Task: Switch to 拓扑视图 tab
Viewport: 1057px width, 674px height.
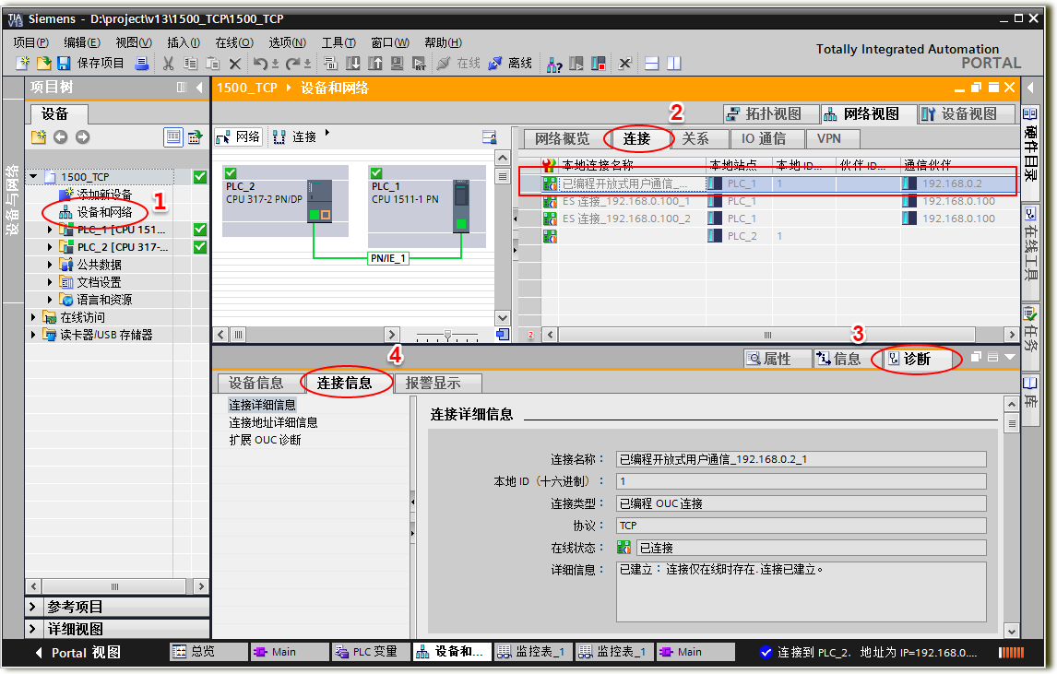Action: point(771,114)
